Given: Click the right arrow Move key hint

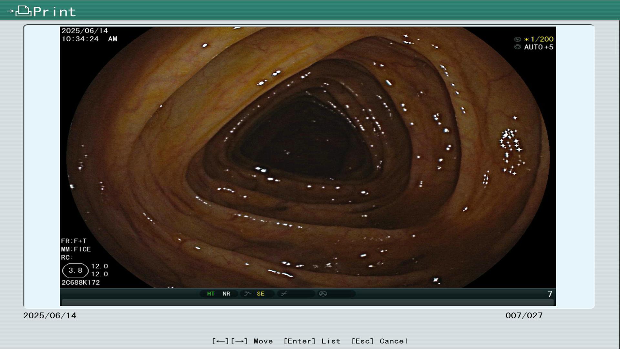Looking at the screenshot, I should pos(239,341).
